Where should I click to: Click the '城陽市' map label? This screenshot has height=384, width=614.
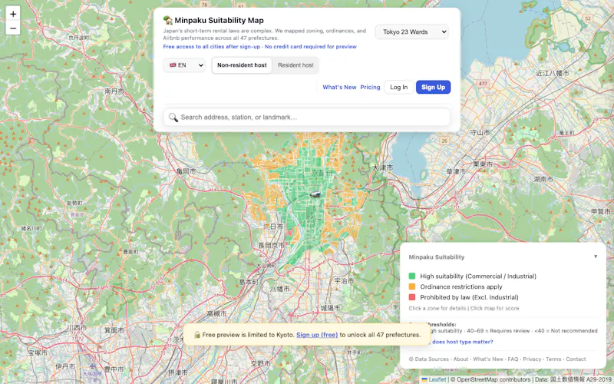[331, 308]
